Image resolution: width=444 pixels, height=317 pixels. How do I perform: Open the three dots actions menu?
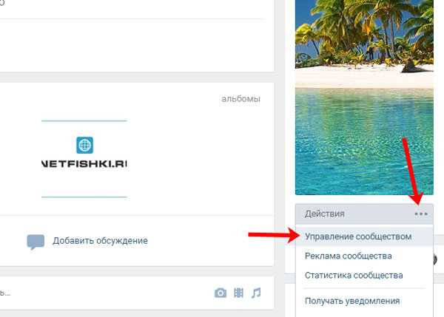(421, 214)
